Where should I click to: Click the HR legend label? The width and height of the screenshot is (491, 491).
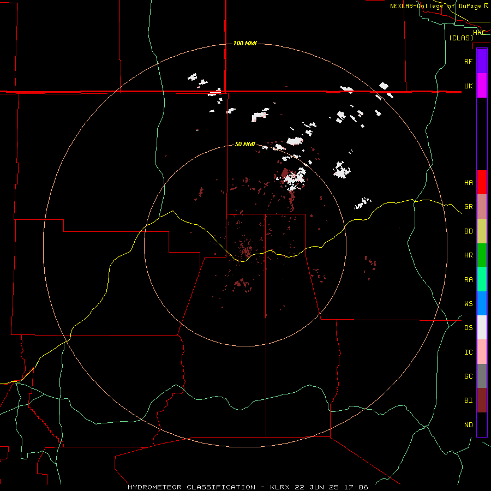coord(468,255)
